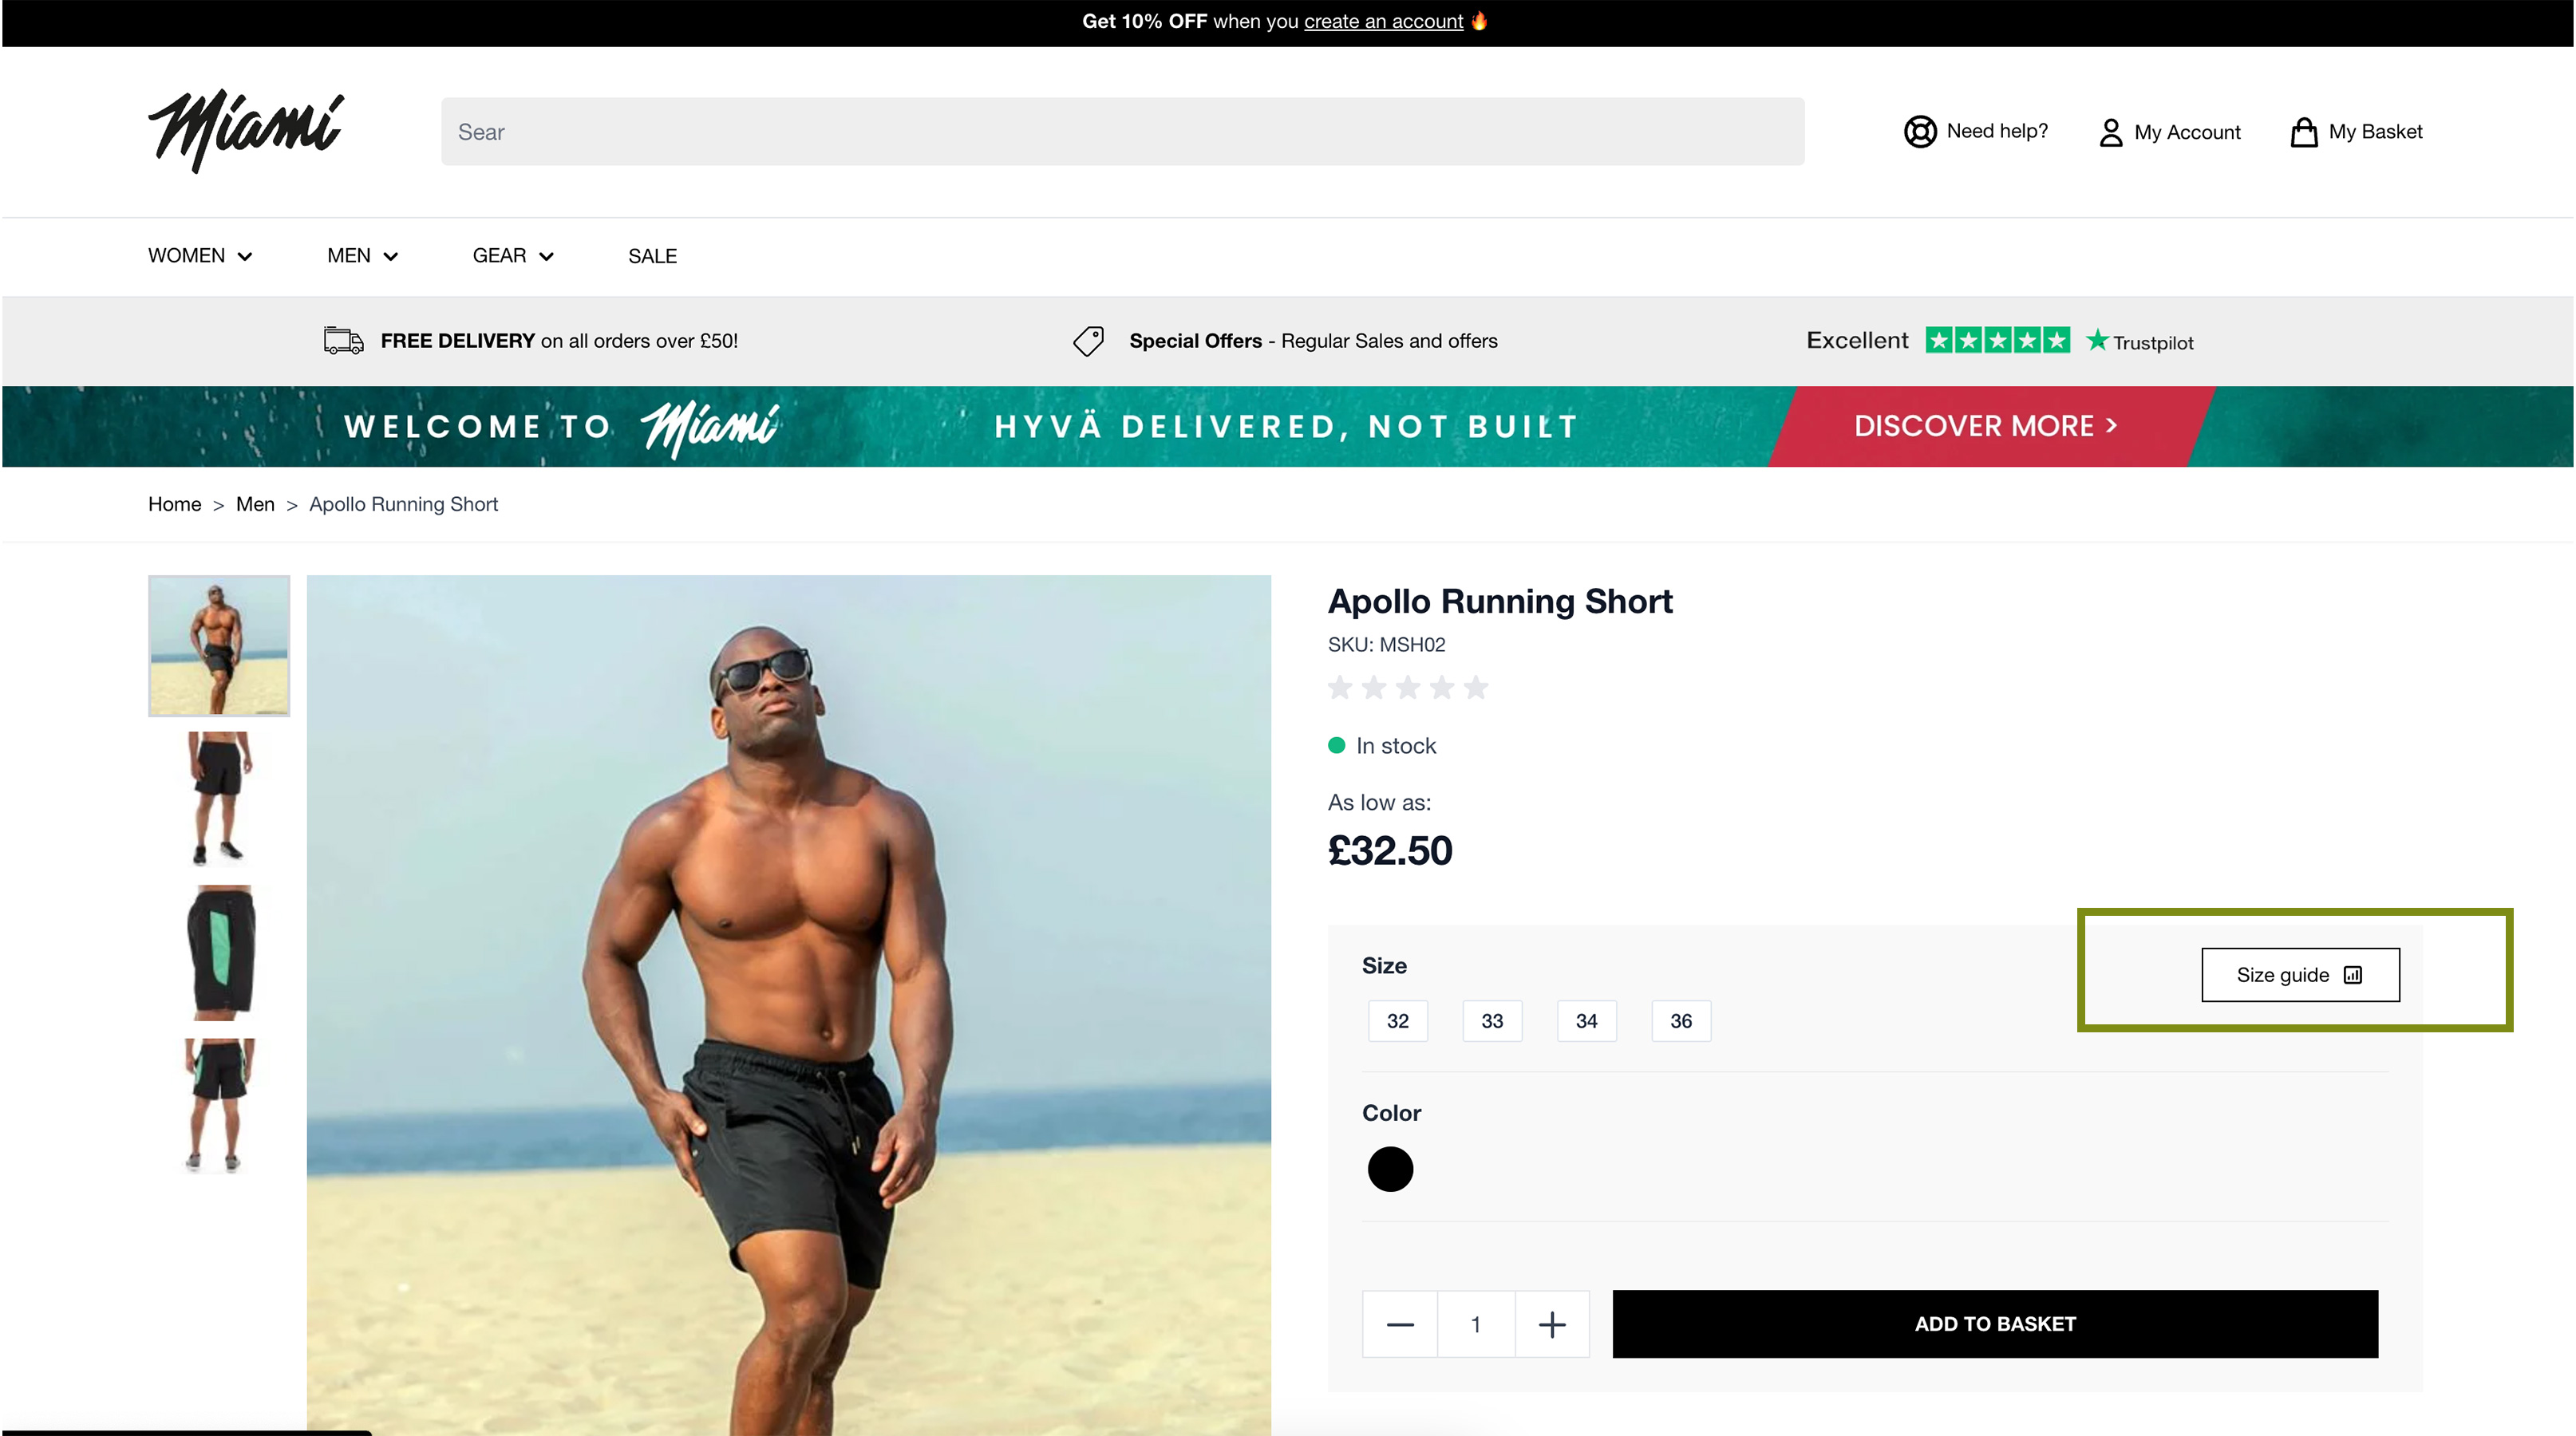The width and height of the screenshot is (2576, 1436).
Task: Go to Men breadcrumb link
Action: 255,504
